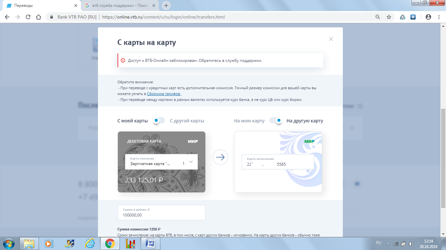The image size is (446, 250).
Task: Select the На мою карту label
Action: coord(249,121)
